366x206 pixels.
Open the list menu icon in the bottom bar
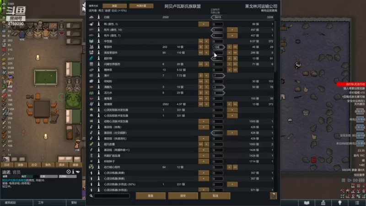[x=357, y=203]
